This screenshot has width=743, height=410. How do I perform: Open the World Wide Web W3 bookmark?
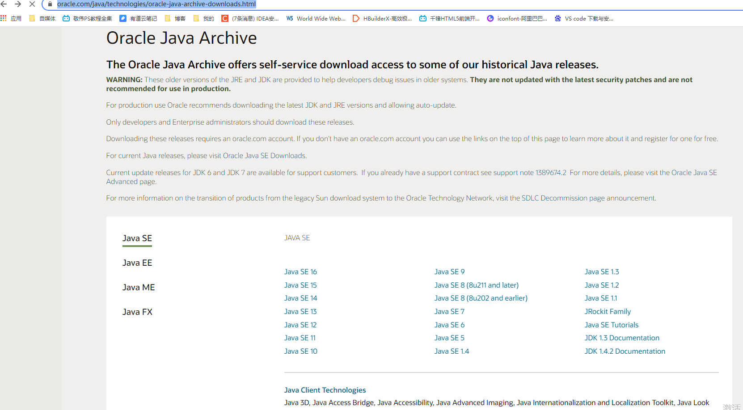pos(316,18)
